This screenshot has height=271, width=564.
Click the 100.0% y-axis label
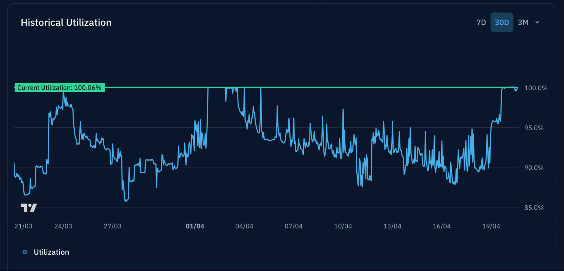point(536,88)
